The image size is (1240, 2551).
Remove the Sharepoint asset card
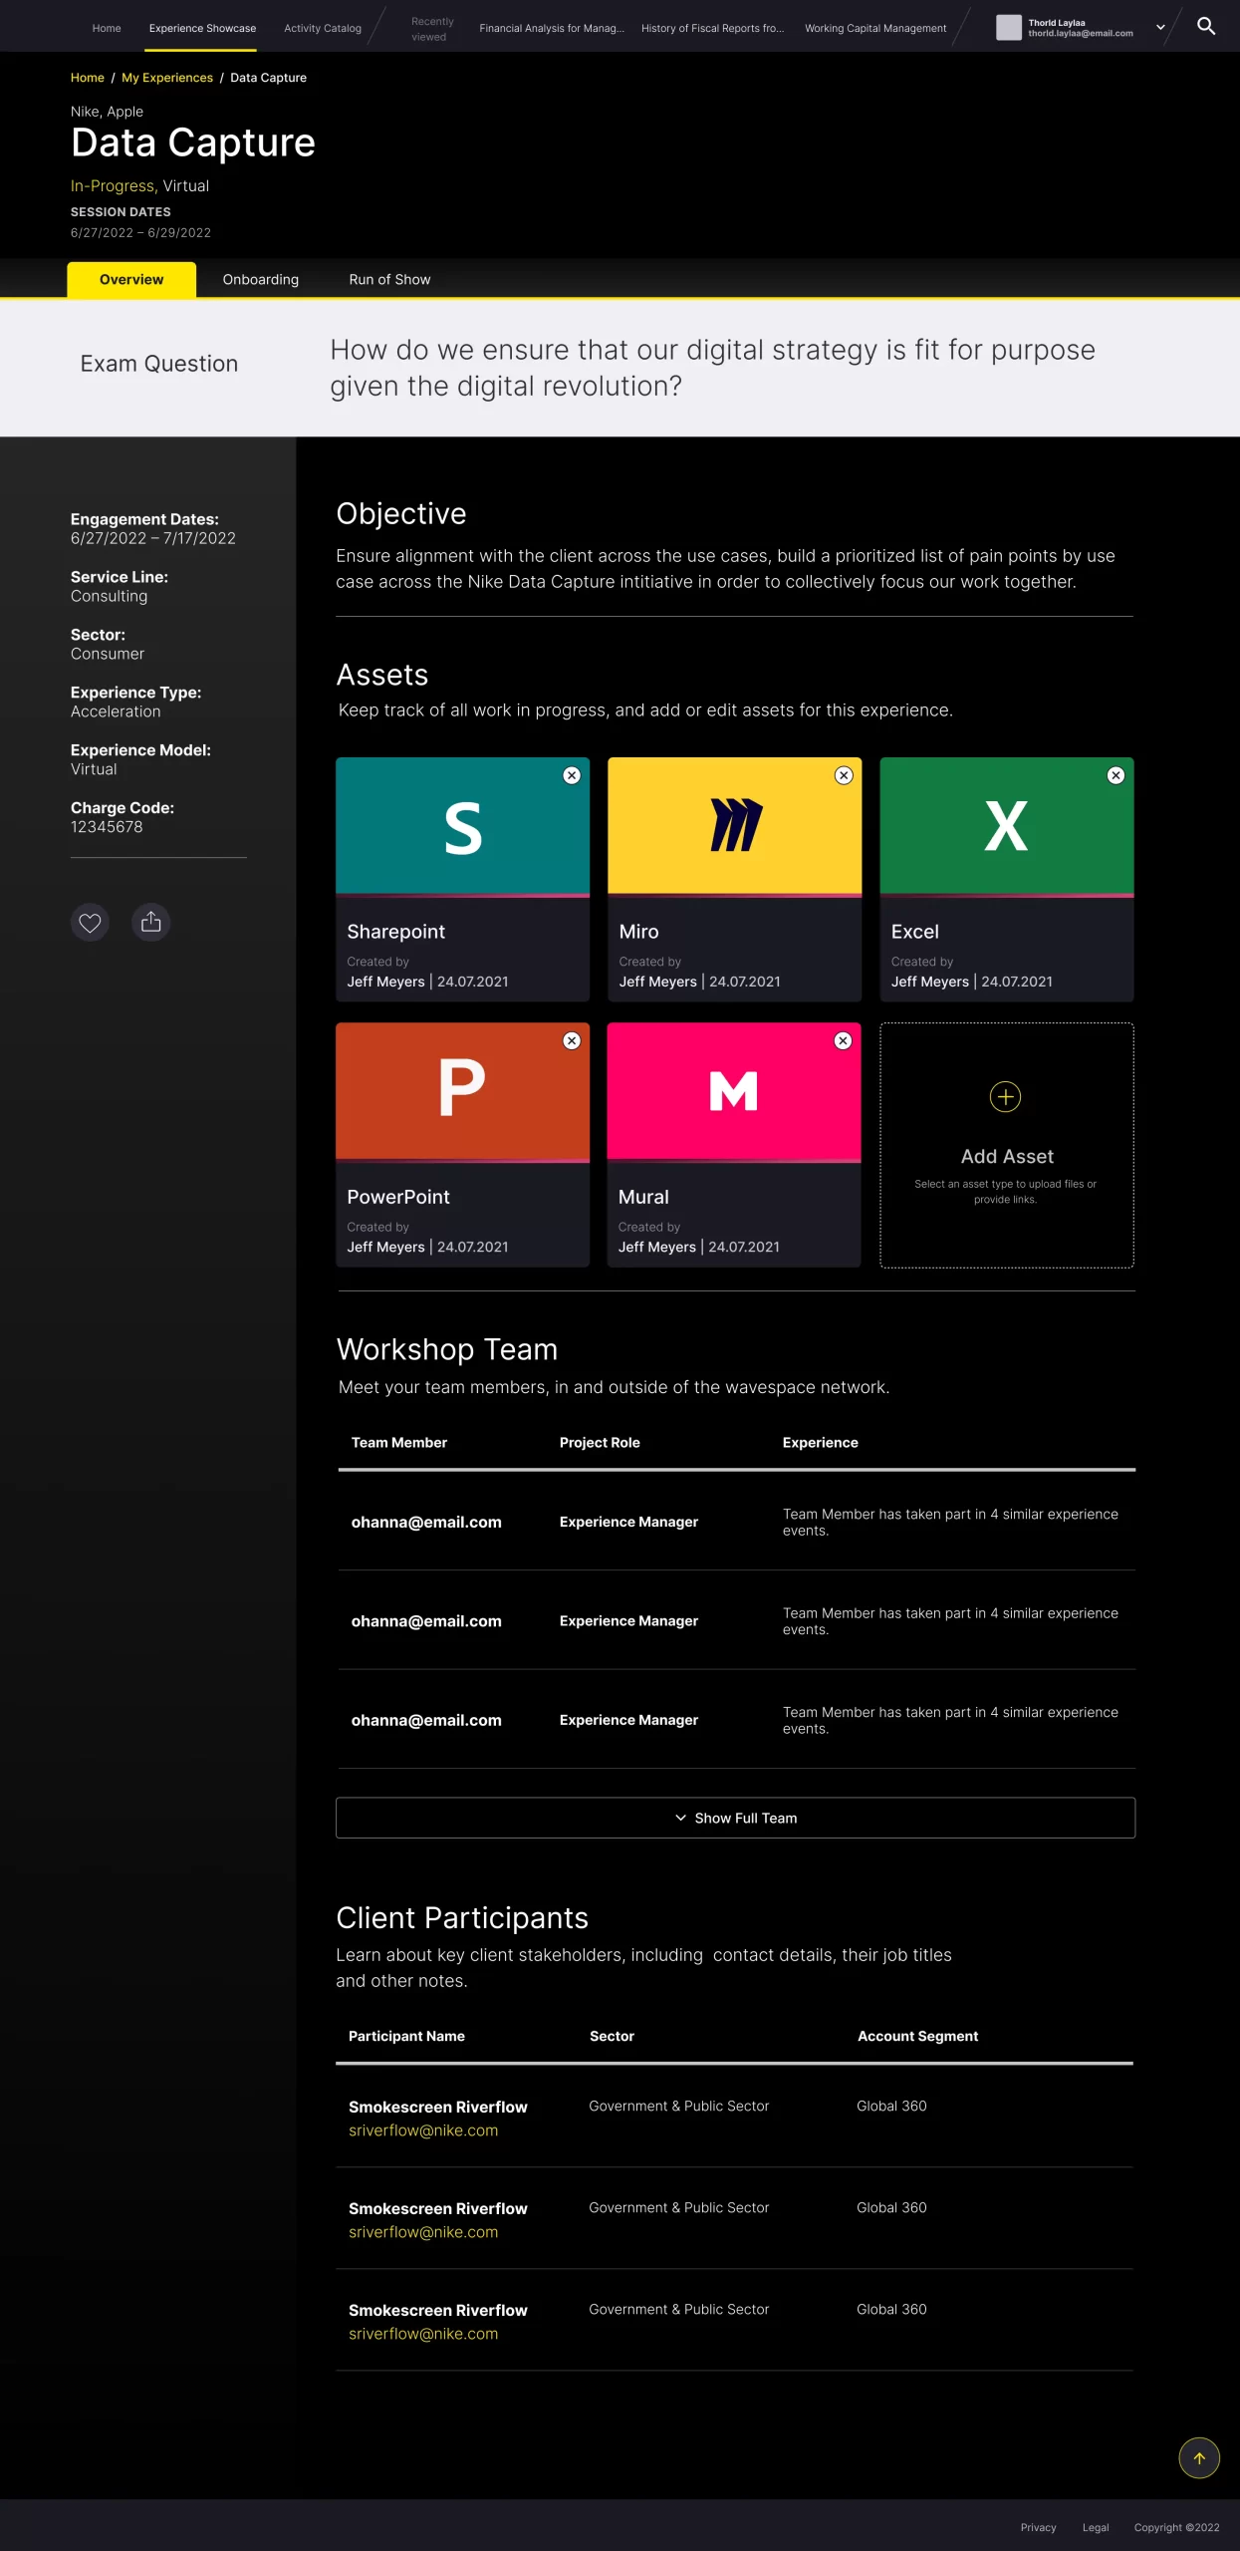pos(572,775)
